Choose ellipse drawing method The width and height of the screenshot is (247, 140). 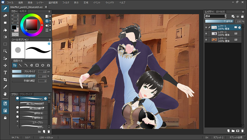(43, 65)
